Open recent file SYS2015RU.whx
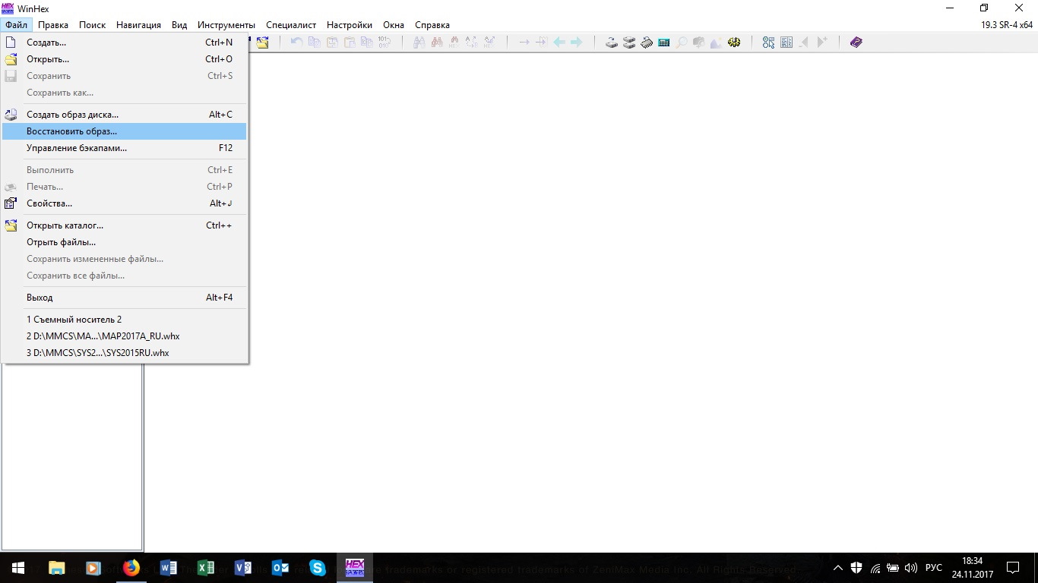Screen dimensions: 1038x583 click(125, 353)
